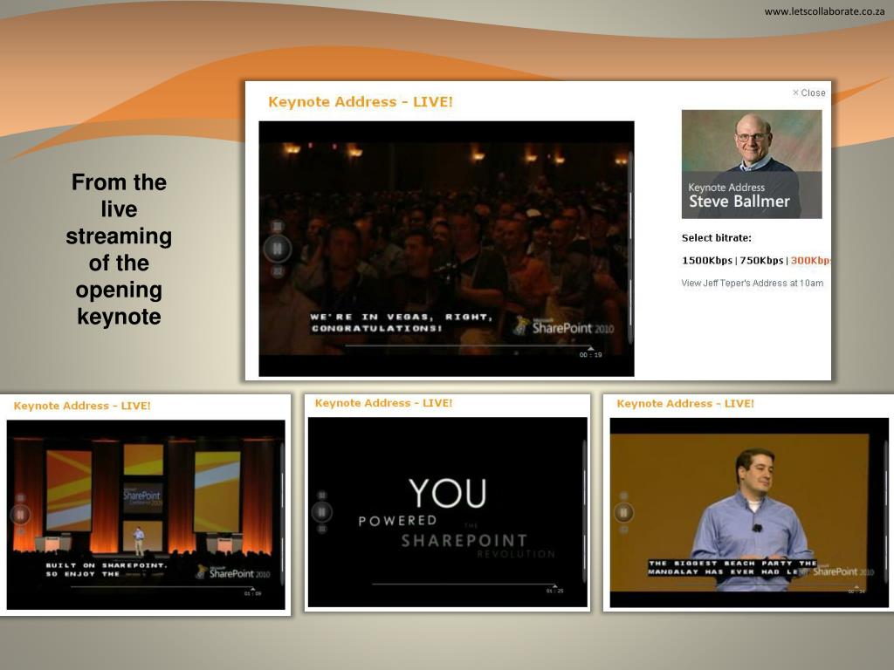Pause the YOU Powered SharePoint video
This screenshot has width=894, height=670.
(321, 511)
